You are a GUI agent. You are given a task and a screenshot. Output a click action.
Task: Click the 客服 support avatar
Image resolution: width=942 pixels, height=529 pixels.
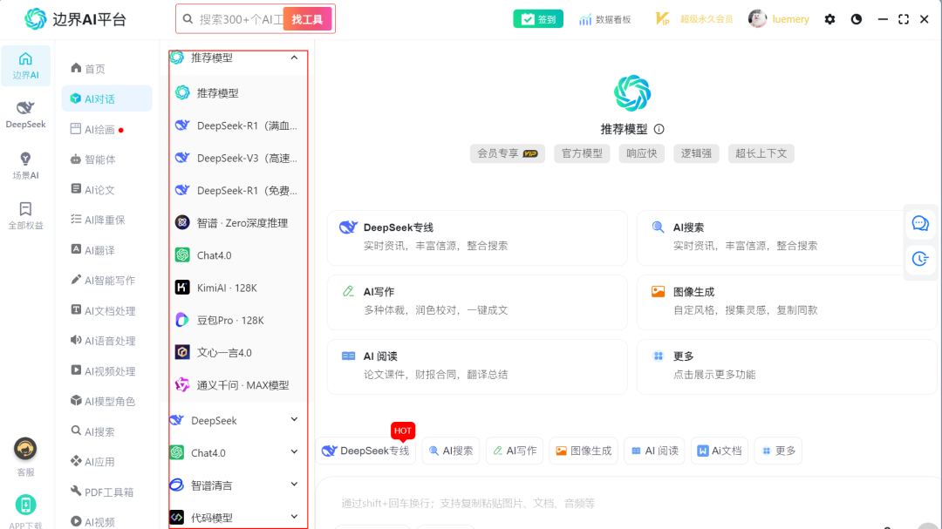(25, 449)
